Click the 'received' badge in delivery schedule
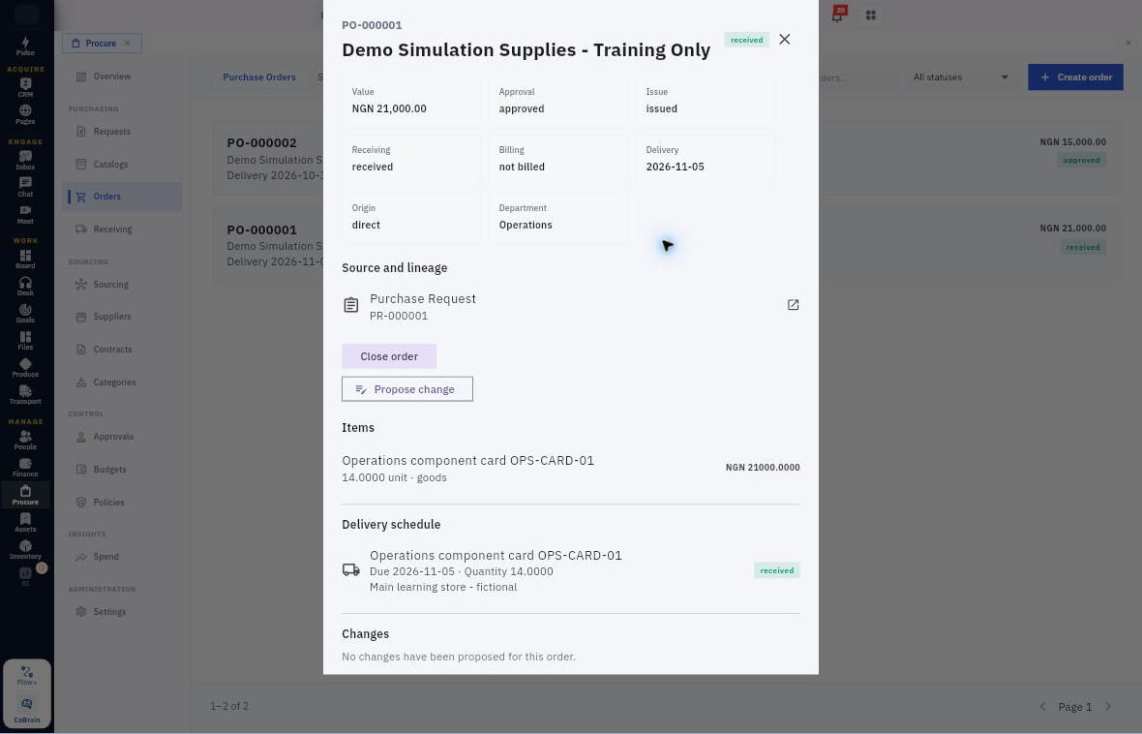Screen dimensions: 1142x734 coord(776,570)
